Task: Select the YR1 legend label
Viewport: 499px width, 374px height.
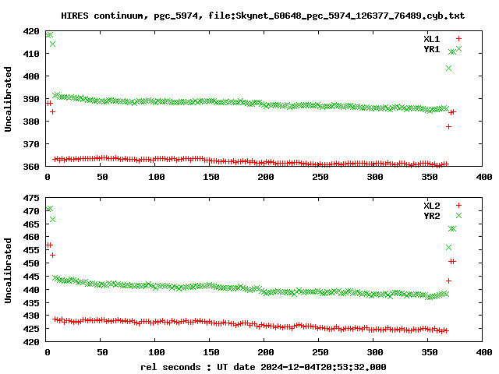Action: point(431,49)
